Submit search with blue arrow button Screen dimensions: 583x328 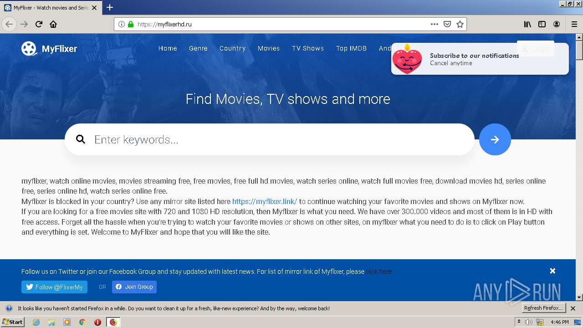click(495, 139)
